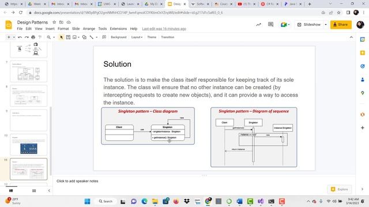The height and width of the screenshot is (207, 369).
Task: Open the Tasks side panel icon
Action: pyautogui.click(x=363, y=66)
